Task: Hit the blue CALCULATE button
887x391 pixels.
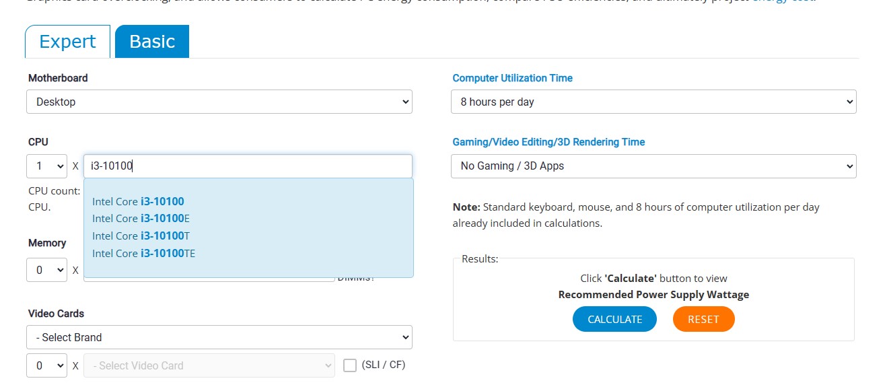Action: coord(614,320)
